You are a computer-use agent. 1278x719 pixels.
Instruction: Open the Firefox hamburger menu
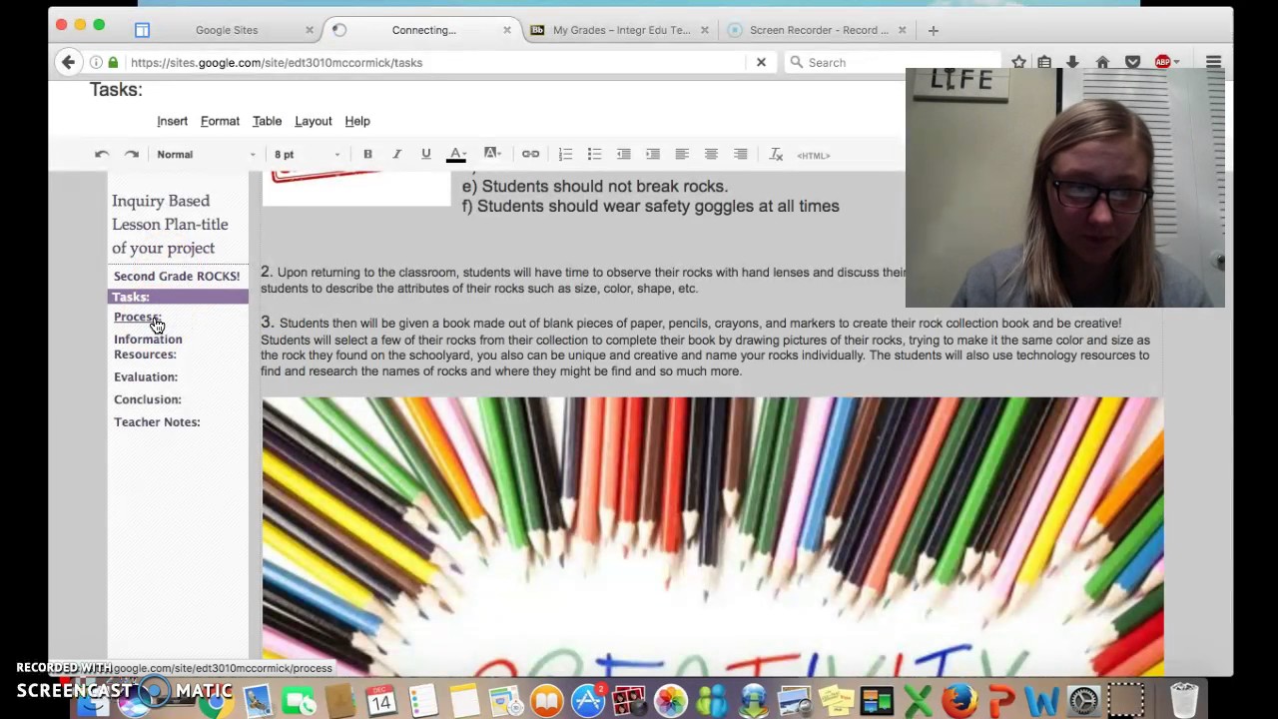(x=1213, y=62)
